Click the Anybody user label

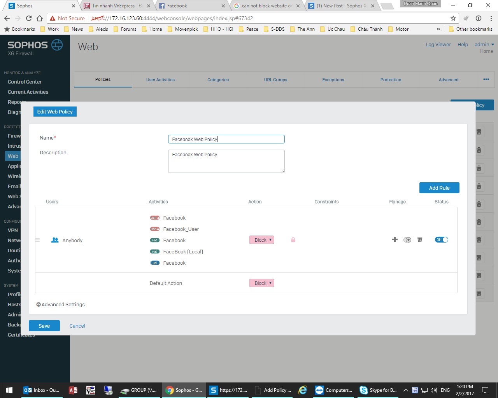point(72,240)
